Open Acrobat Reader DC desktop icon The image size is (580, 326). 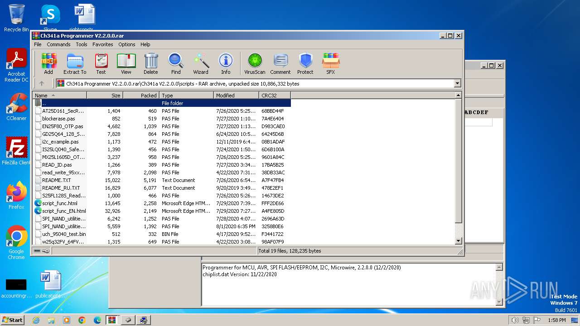(x=16, y=66)
